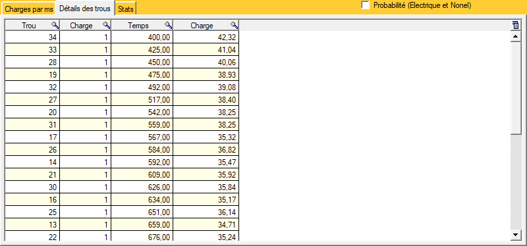Open the column chooser icon above scrollbar

[515, 25]
